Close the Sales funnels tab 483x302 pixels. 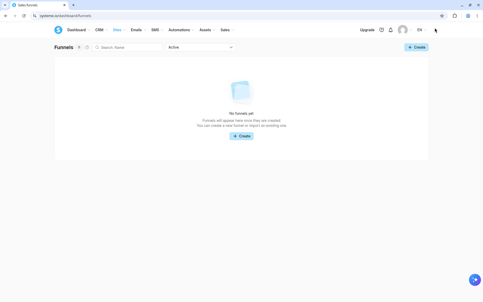coord(64,5)
